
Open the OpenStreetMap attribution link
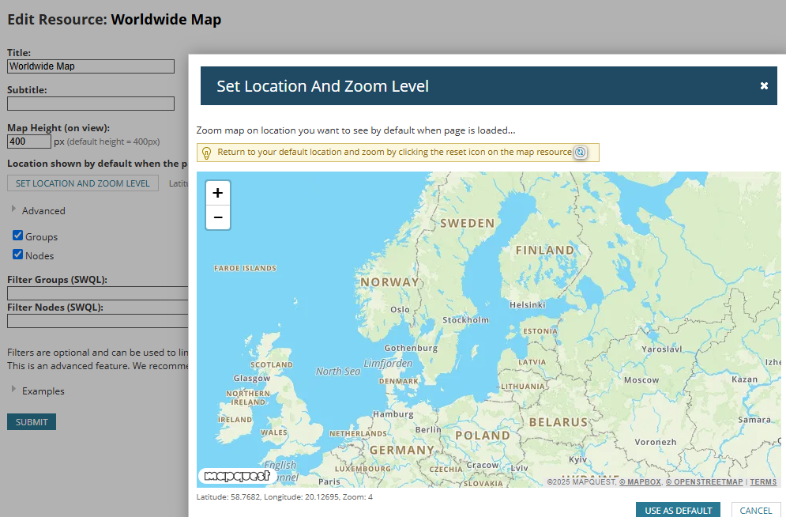pyautogui.click(x=704, y=482)
